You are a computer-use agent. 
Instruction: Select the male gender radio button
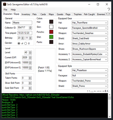[19, 43]
